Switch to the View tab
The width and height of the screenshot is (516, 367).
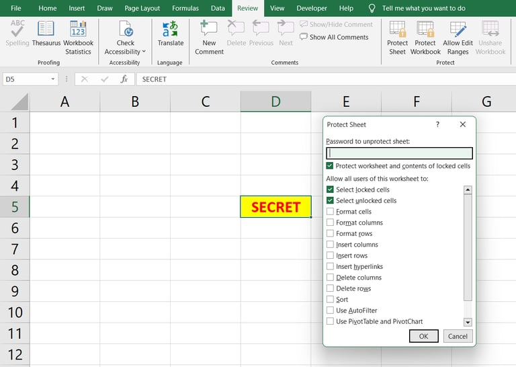(277, 8)
